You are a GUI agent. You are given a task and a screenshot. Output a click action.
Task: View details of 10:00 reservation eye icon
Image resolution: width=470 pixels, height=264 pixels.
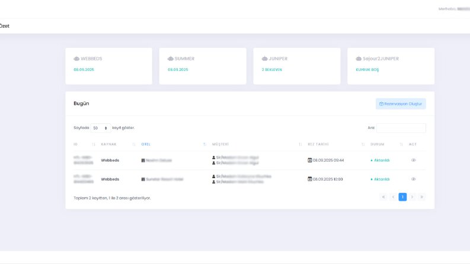click(x=413, y=179)
